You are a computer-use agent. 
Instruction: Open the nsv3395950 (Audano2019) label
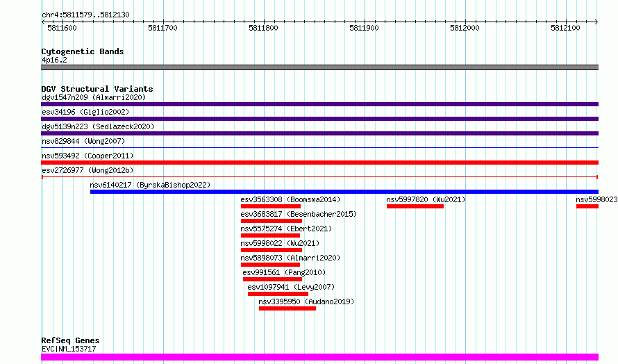click(306, 301)
